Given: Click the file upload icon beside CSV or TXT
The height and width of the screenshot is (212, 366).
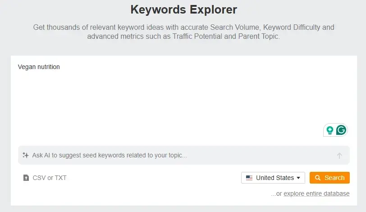Looking at the screenshot, I should (x=26, y=178).
